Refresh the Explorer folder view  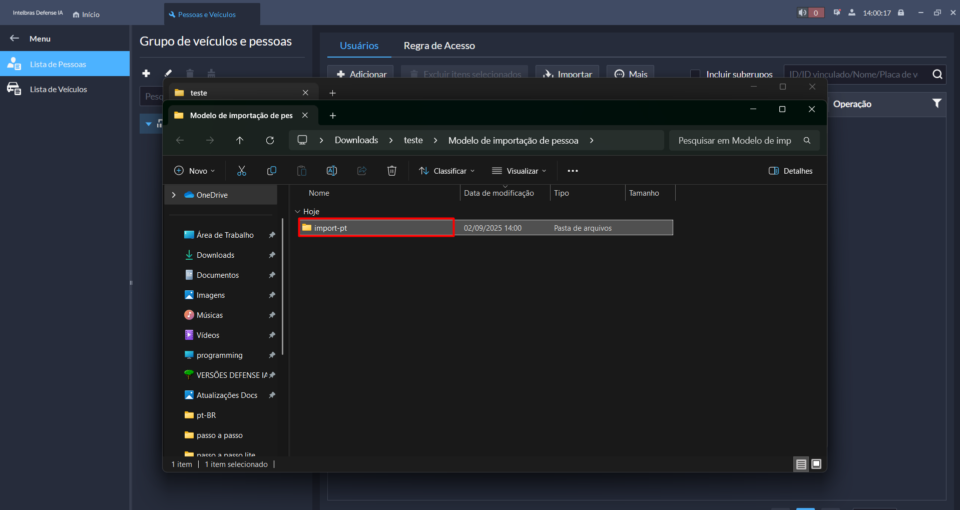click(270, 141)
